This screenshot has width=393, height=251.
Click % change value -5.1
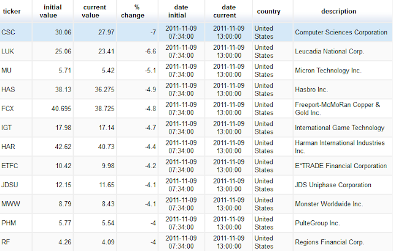tap(150, 71)
